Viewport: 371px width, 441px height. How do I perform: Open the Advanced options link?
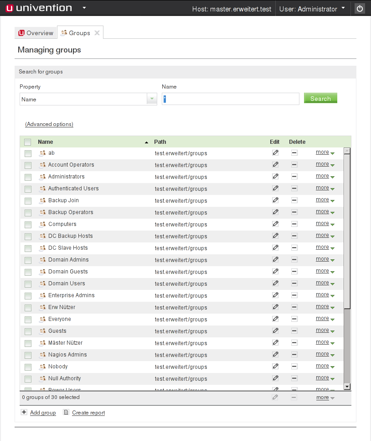click(x=49, y=124)
